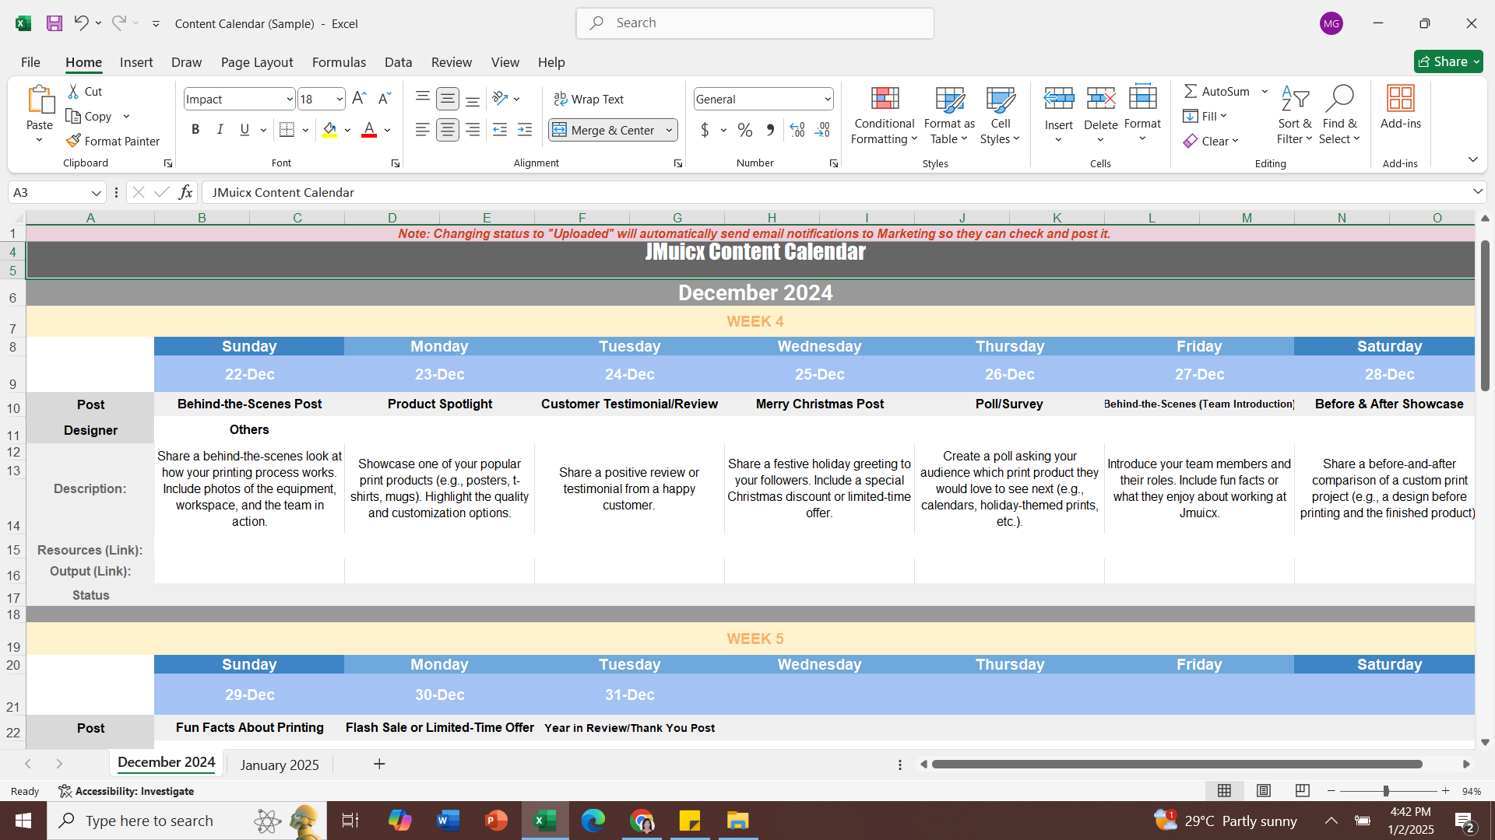This screenshot has height=840, width=1495.
Task: Click the yellow Fill Color swatch button
Action: [x=329, y=130]
